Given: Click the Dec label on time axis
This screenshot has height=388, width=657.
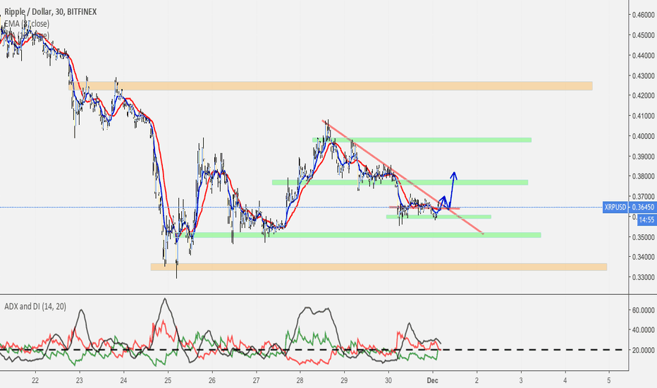Looking at the screenshot, I should coord(432,380).
